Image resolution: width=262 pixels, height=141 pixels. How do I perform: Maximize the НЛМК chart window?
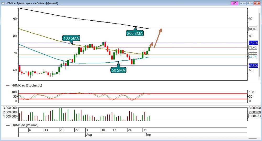pos(250,3)
